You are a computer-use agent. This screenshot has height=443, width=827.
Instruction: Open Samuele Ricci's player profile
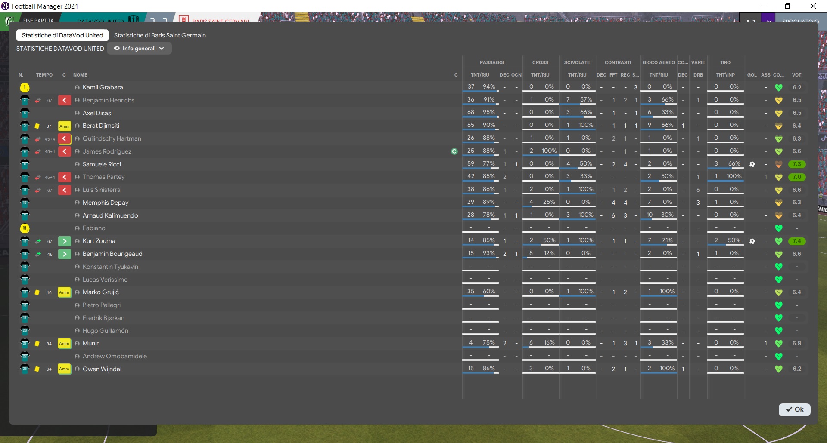(102, 164)
